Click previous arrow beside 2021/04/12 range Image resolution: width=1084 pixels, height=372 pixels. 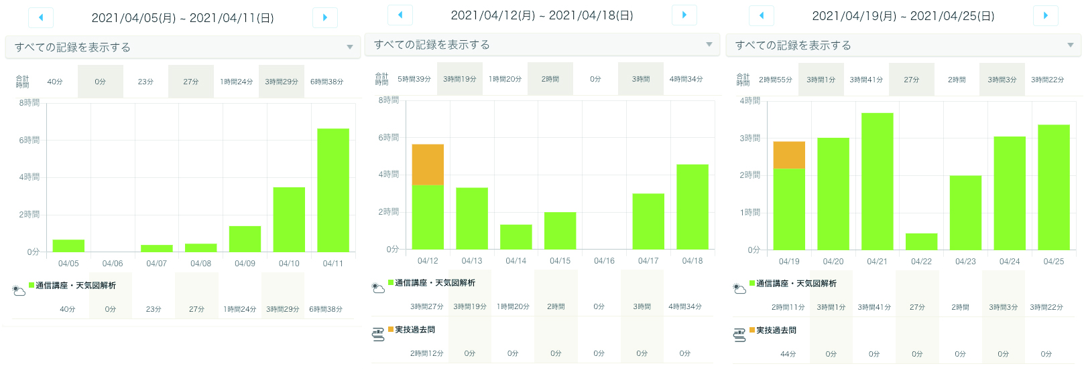(x=400, y=15)
